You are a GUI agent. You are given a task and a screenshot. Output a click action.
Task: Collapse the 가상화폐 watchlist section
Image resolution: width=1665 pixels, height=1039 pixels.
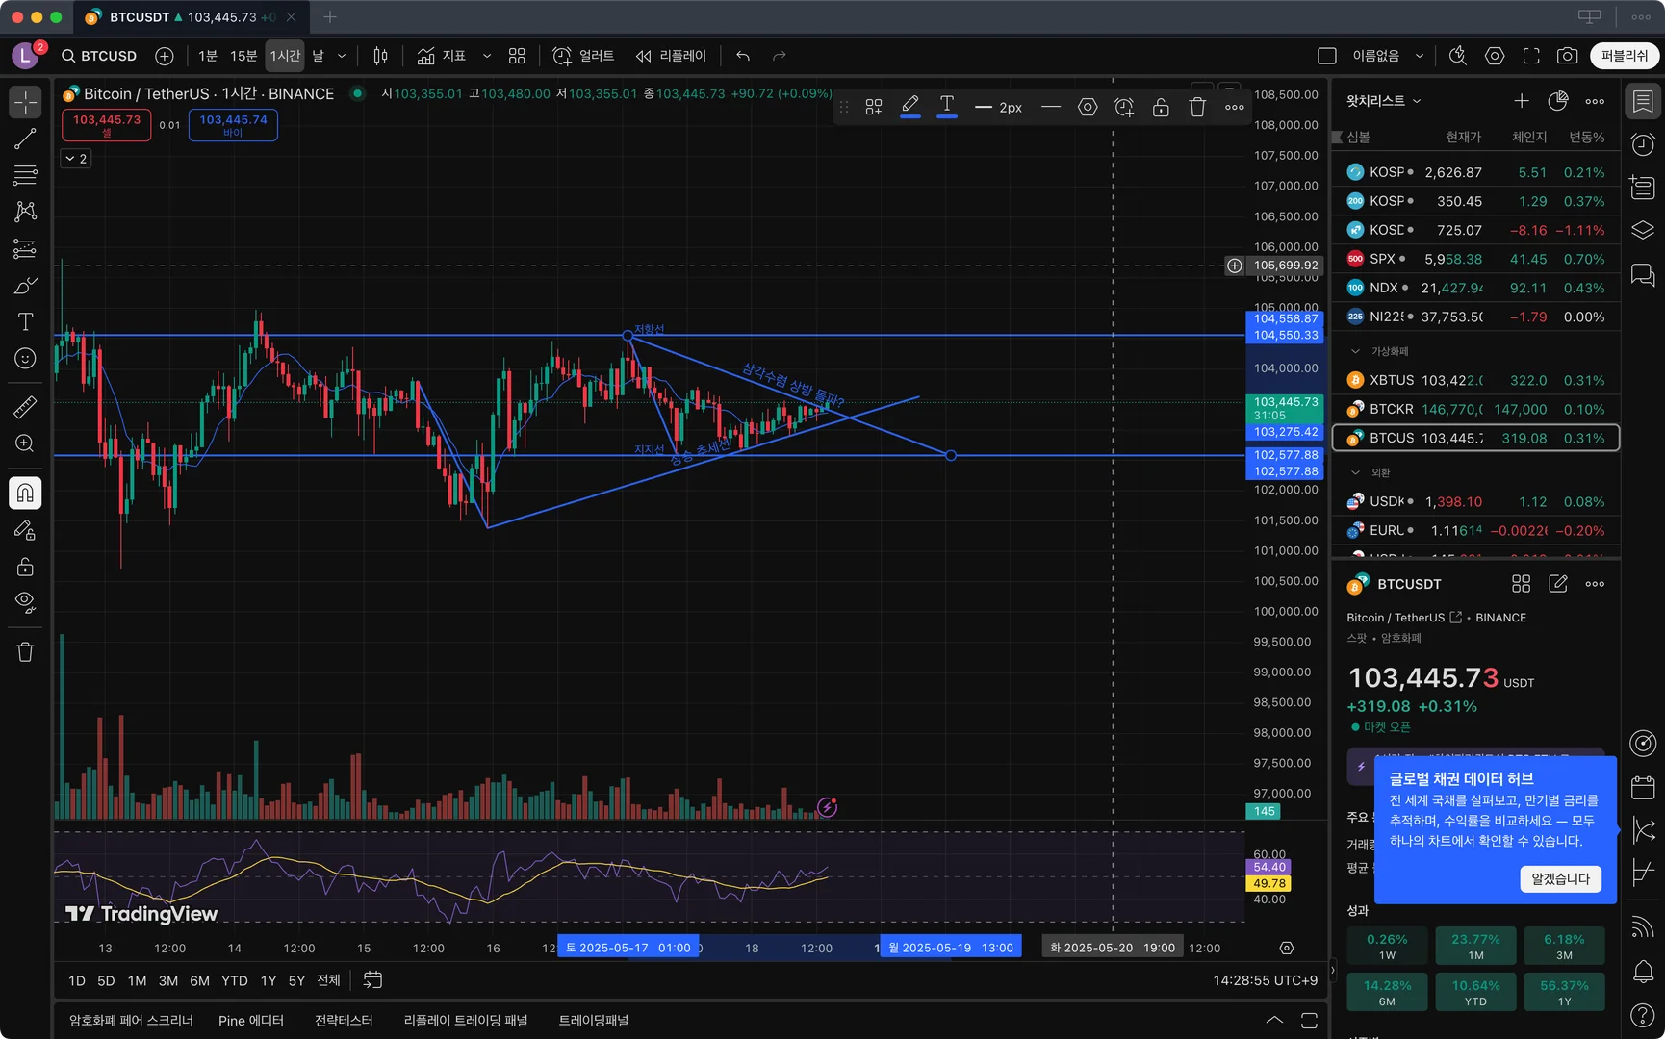[1355, 351]
